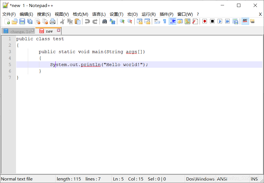
Task: Click the ANSI encoding status field
Action: [x=222, y=179]
